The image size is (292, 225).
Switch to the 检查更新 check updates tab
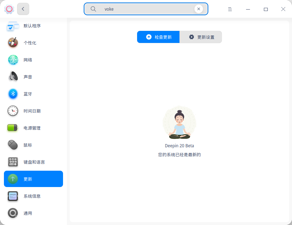tap(158, 37)
